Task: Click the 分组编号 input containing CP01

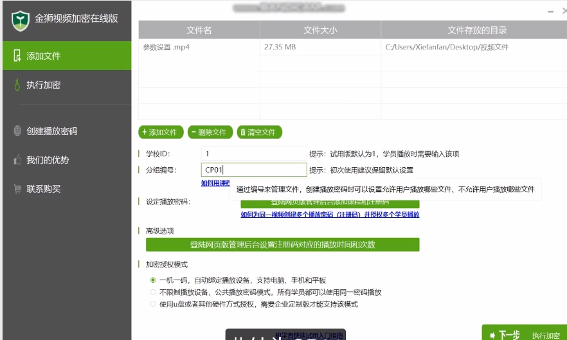Action: (254, 170)
